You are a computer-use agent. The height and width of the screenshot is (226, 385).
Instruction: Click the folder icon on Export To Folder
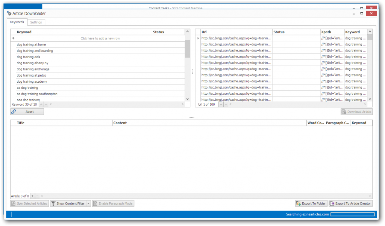tap(298, 203)
